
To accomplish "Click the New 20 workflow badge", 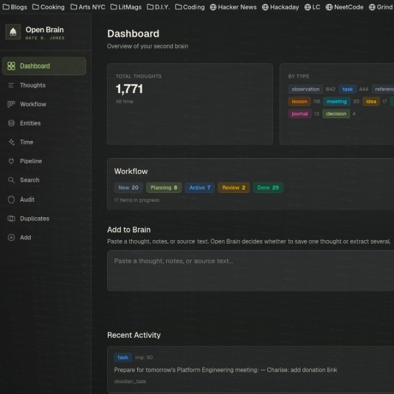I will [129, 188].
